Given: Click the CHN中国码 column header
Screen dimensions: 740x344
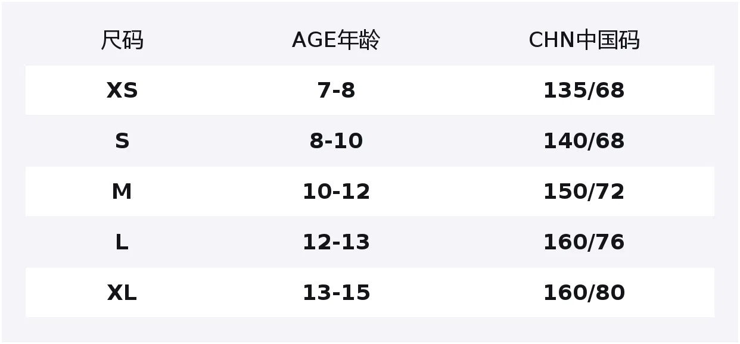Looking at the screenshot, I should pyautogui.click(x=584, y=40).
